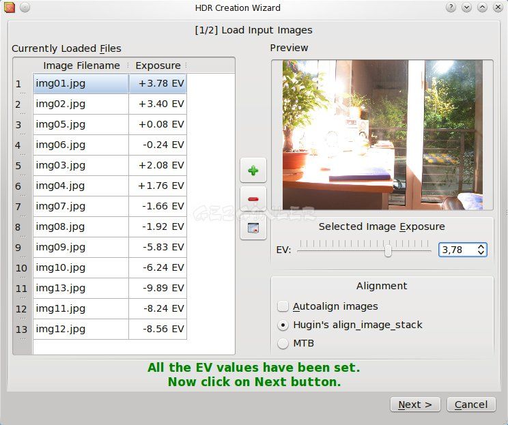This screenshot has height=425, width=508.
Task: Select the img11.jpg filename cell
Action: pos(81,308)
